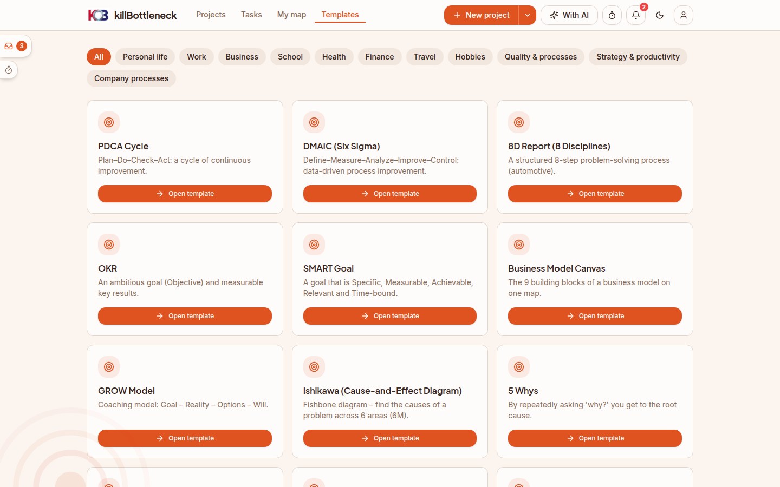Click the OKR description text

[x=180, y=288]
